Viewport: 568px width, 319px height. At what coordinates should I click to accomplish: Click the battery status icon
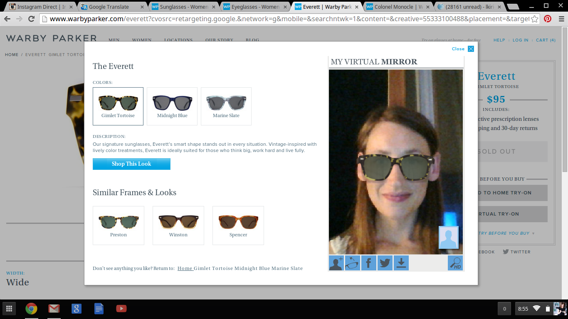(x=547, y=309)
